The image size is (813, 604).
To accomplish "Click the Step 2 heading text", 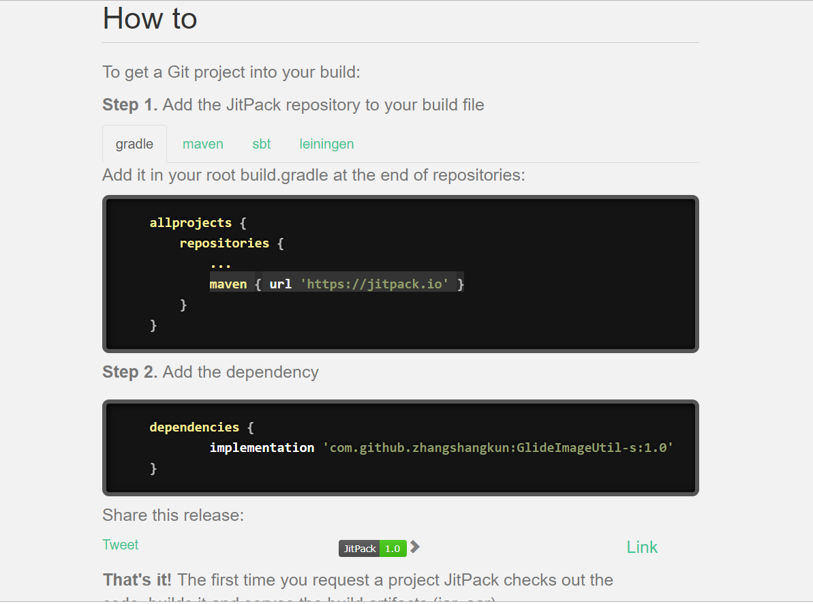I will (x=210, y=372).
